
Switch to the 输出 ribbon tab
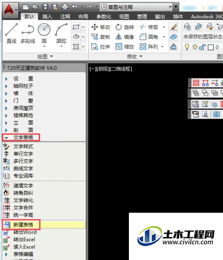pyautogui.click(x=160, y=17)
